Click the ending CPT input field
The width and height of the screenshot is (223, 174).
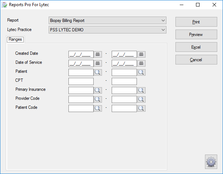[x=124, y=81]
